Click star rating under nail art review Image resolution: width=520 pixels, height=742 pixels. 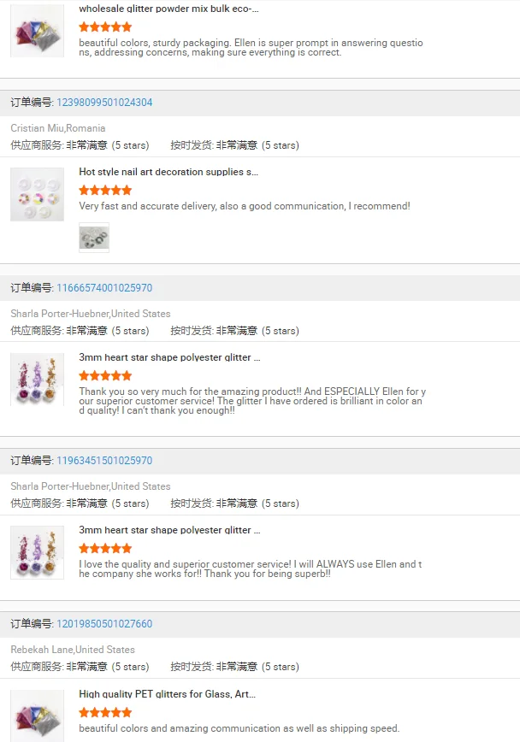pos(105,191)
